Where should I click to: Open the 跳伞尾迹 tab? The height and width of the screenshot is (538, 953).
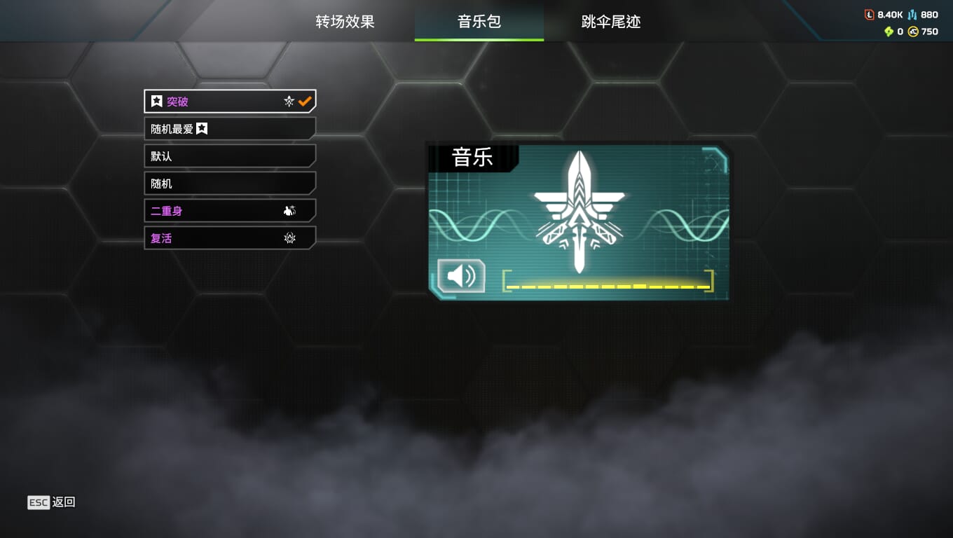coord(611,22)
